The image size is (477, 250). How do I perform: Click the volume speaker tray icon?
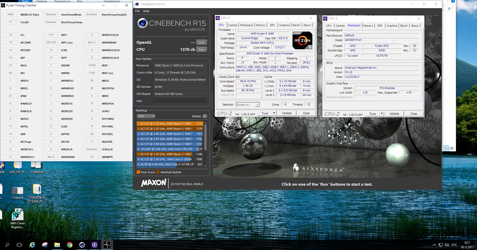[x=446, y=245]
